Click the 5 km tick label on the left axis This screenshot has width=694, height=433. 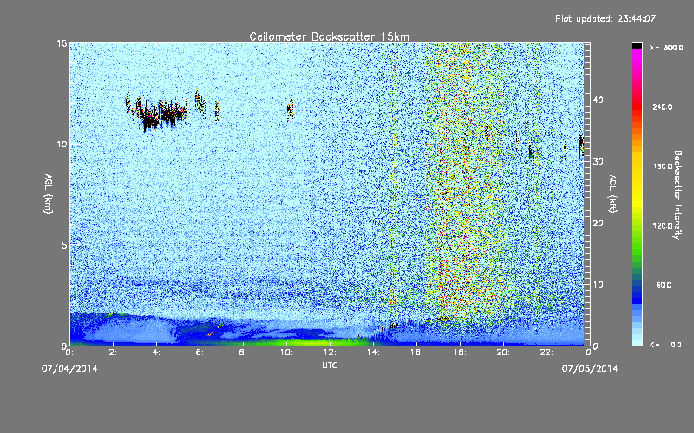[x=64, y=245]
